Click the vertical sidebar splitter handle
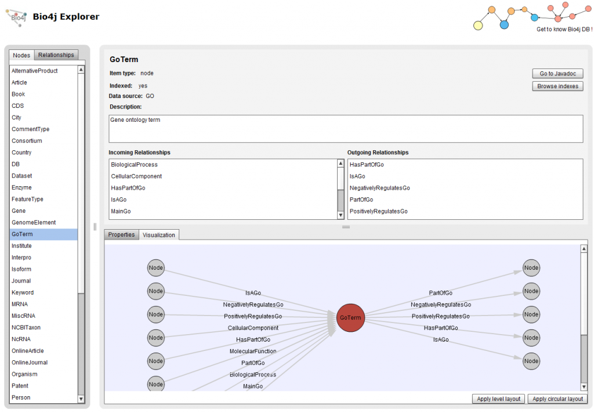594x413 pixels. (95, 227)
